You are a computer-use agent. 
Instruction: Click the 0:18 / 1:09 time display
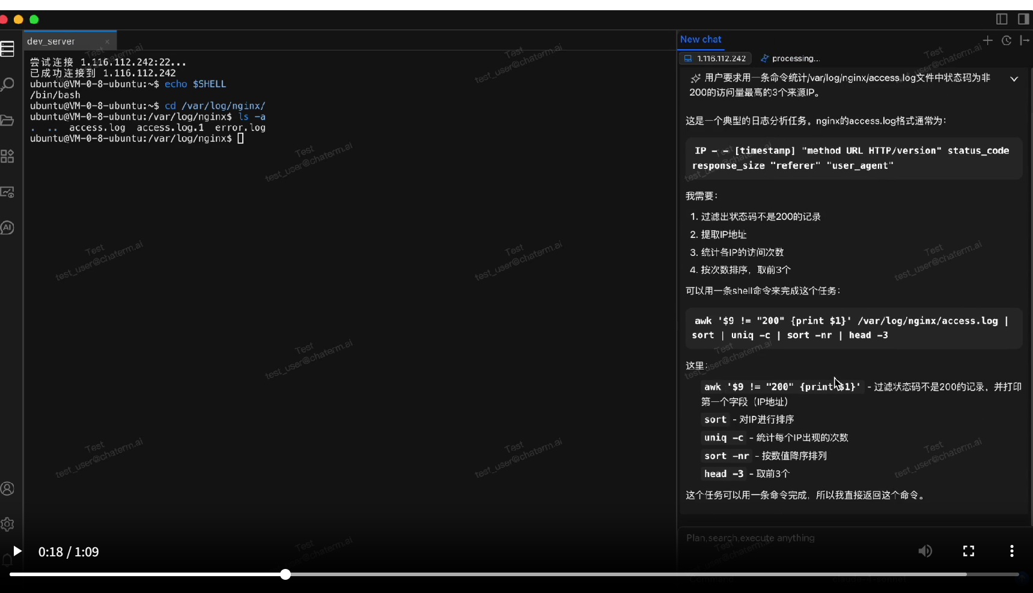(69, 552)
